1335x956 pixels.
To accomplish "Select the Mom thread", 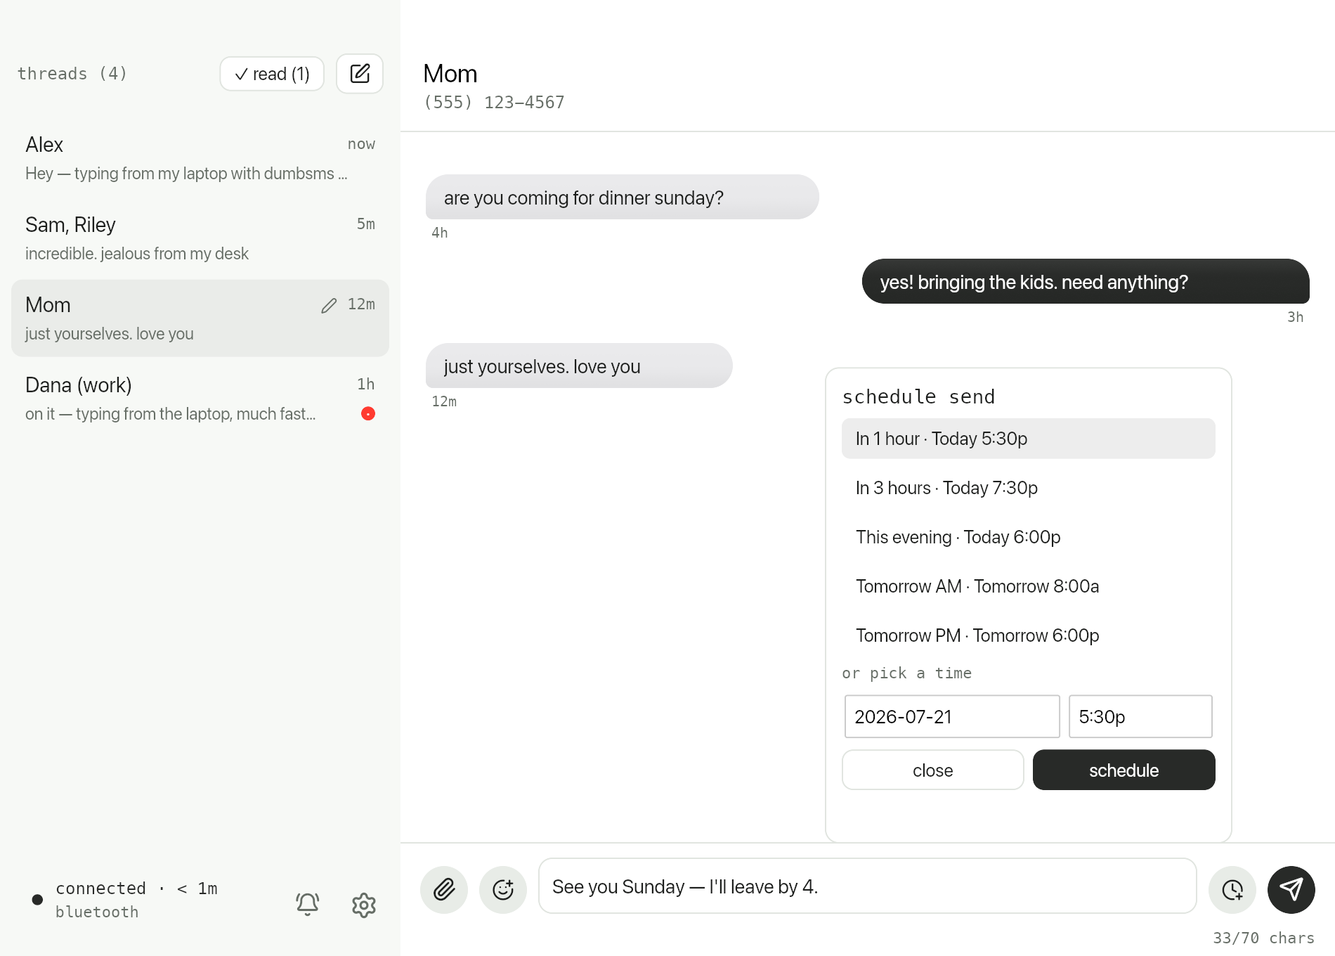I will (200, 318).
